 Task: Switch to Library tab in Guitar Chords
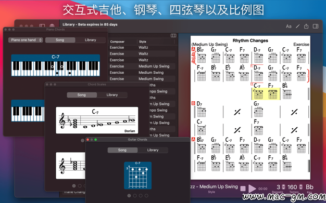pos(153,150)
